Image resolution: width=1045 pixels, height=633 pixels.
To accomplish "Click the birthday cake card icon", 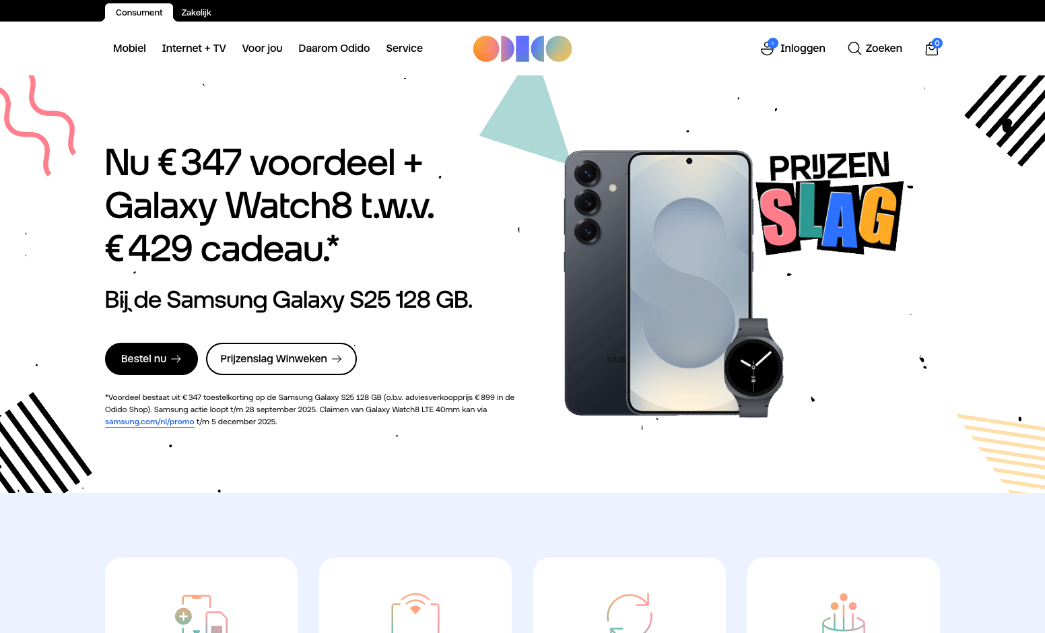I will click(x=844, y=613).
